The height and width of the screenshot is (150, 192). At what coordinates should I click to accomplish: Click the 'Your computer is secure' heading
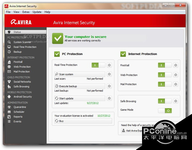tap(86, 37)
